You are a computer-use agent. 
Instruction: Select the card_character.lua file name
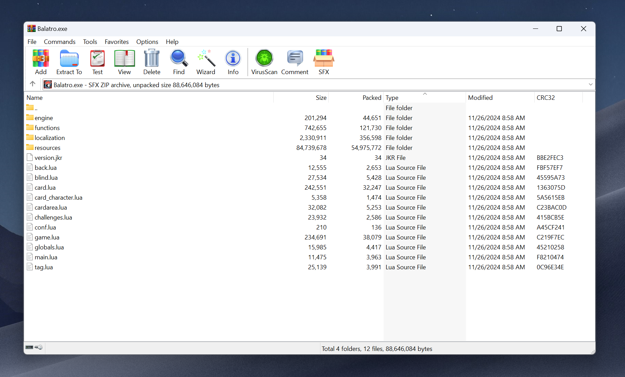pyautogui.click(x=58, y=197)
